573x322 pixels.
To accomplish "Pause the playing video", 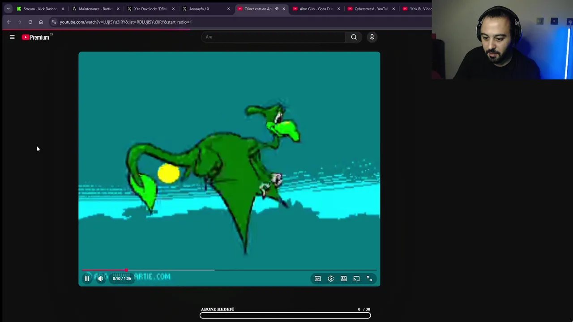I will tap(87, 279).
